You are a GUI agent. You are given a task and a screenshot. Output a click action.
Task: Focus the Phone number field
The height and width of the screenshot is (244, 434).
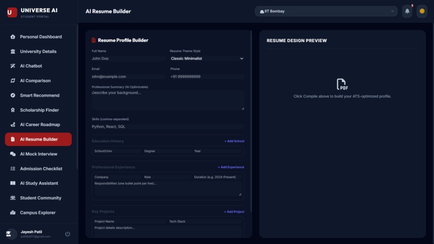[x=207, y=76]
